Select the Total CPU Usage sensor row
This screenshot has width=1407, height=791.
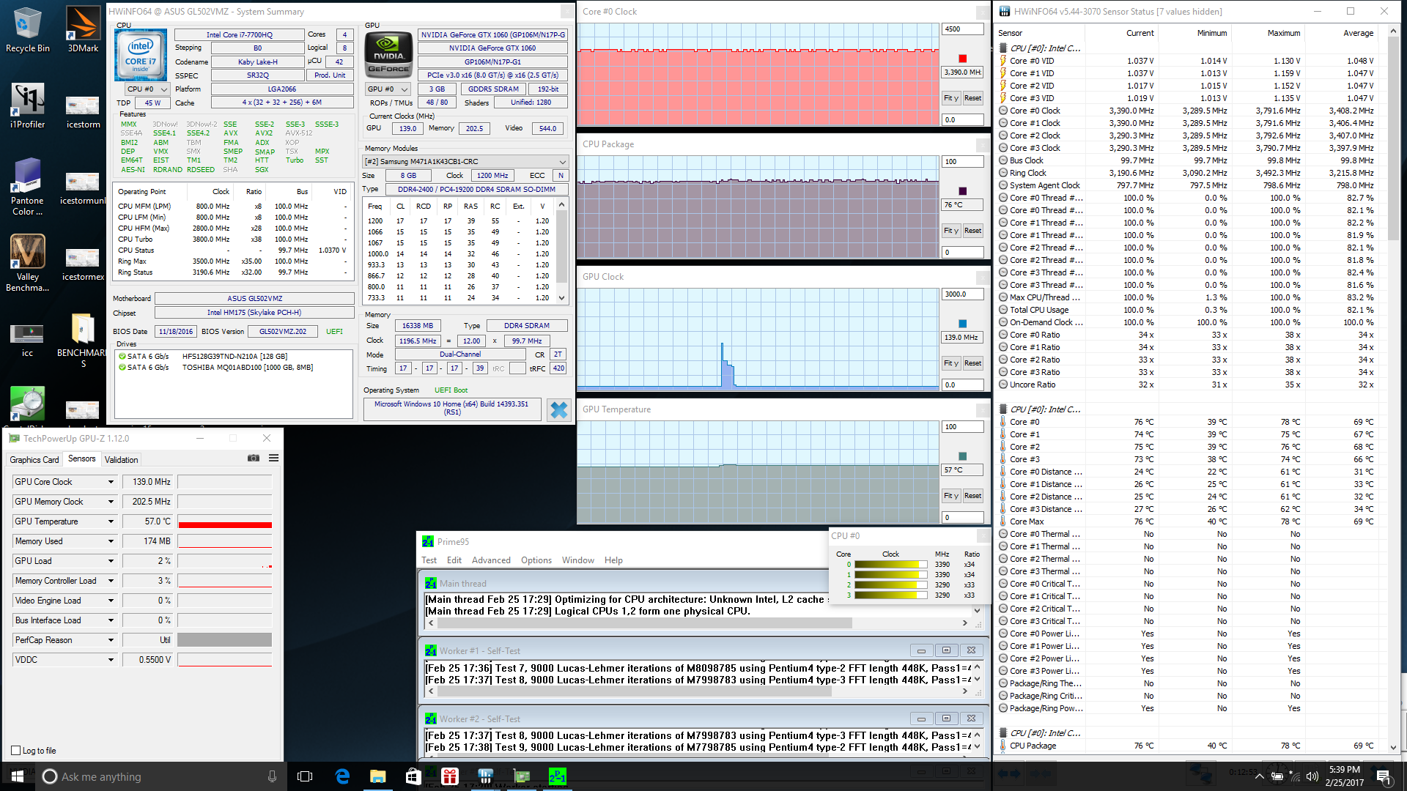[x=1187, y=310]
